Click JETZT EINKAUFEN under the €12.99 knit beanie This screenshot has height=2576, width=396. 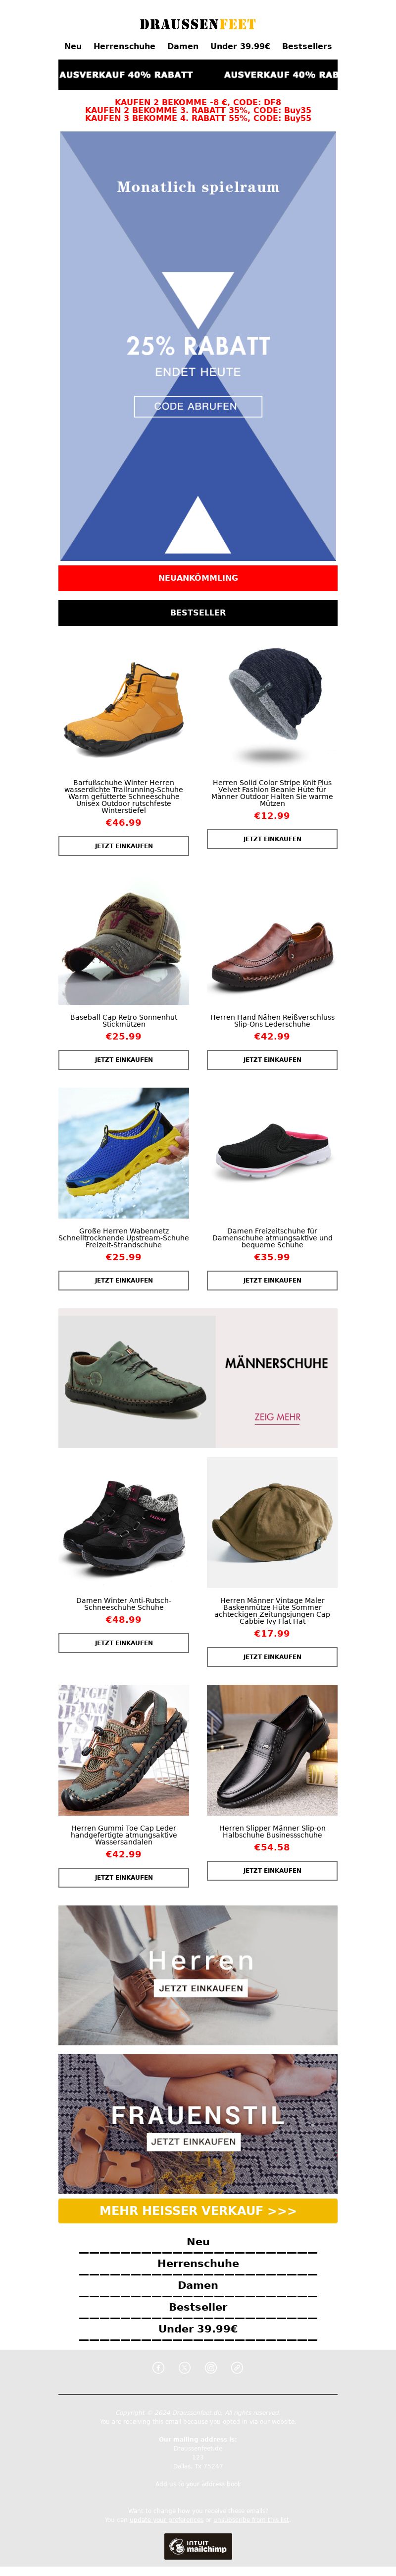272,839
